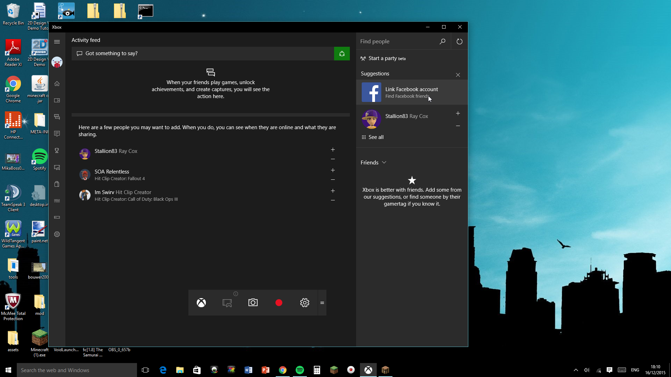The image size is (671, 377).
Task: Open Xbox app settings gear in sidebar
Action: coord(57,234)
